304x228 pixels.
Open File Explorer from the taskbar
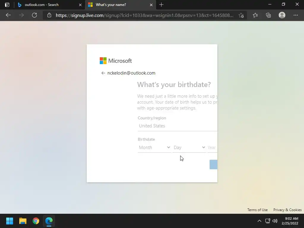click(23, 221)
